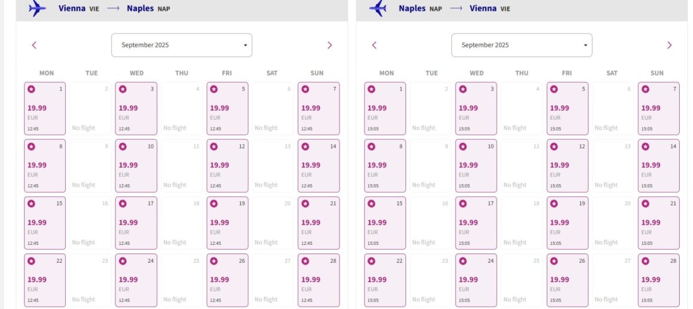693x309 pixels.
Task: Click the airplane icon beside Vienna to Naples
Action: tap(37, 9)
